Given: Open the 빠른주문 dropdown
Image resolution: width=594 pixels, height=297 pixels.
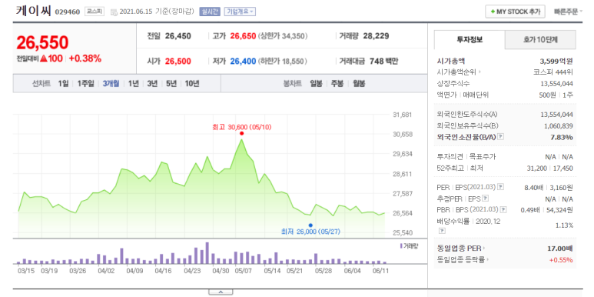Looking at the screenshot, I should pyautogui.click(x=568, y=12).
